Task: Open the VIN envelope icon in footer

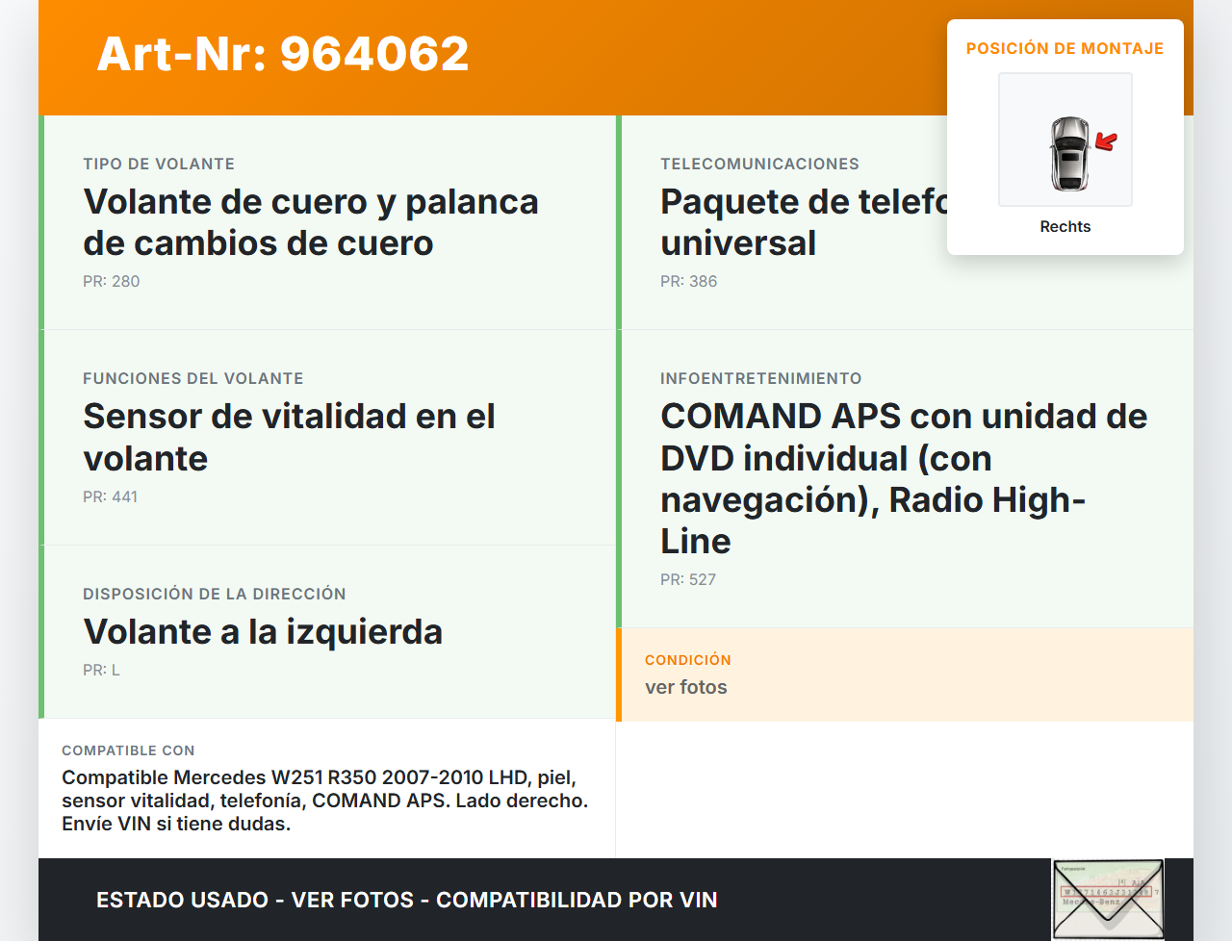Action: pyautogui.click(x=1108, y=915)
